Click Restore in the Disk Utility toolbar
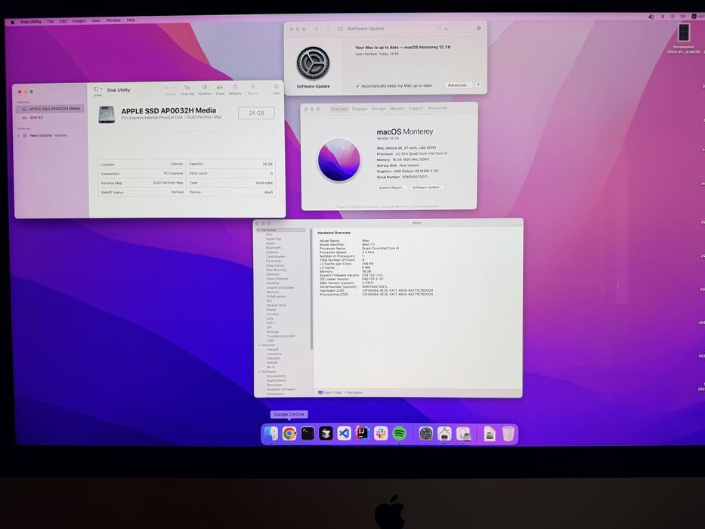 (x=235, y=89)
